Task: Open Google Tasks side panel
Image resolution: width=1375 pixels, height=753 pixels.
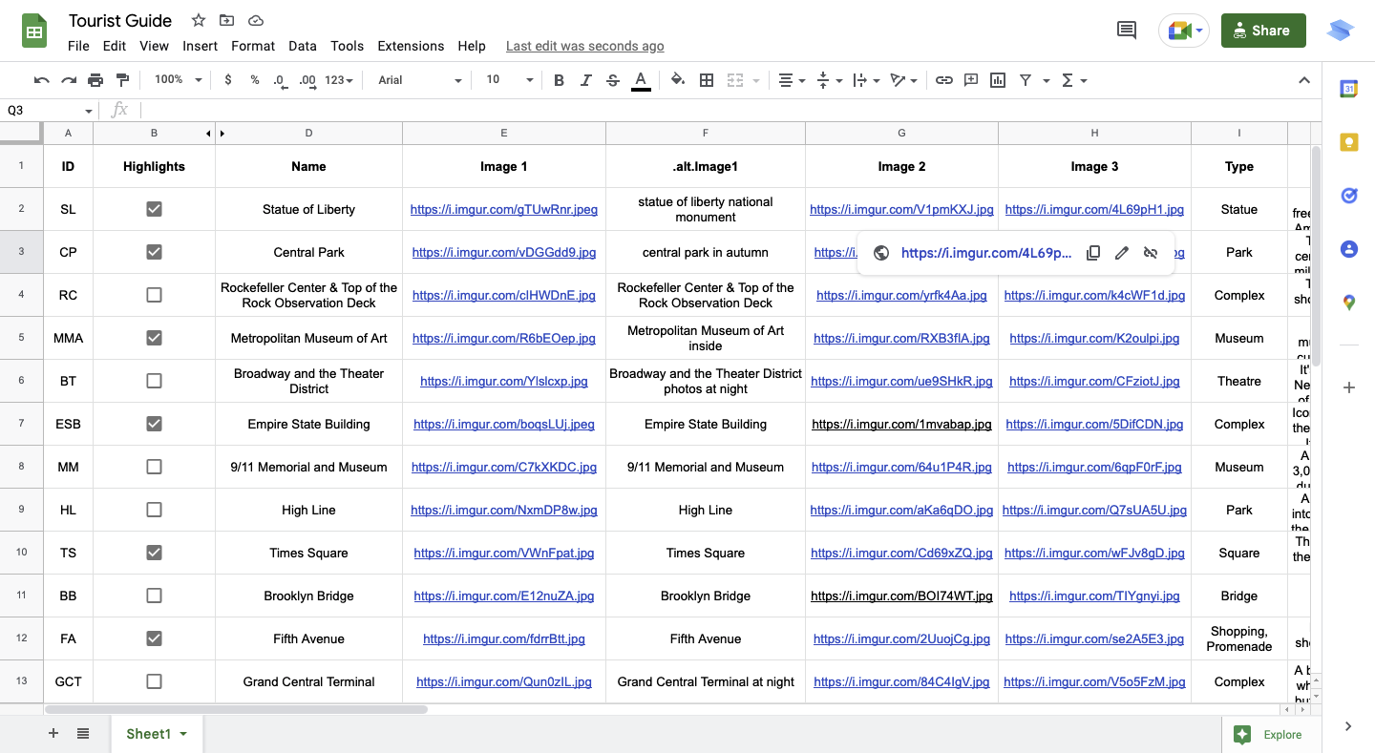Action: coord(1348,196)
